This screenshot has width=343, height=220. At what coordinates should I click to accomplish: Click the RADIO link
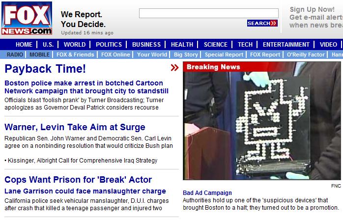[x=15, y=55]
